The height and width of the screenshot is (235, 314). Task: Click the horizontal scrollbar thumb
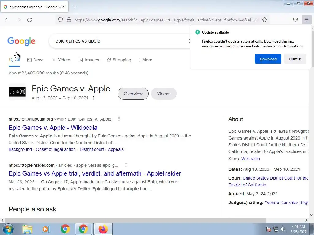click(135, 220)
